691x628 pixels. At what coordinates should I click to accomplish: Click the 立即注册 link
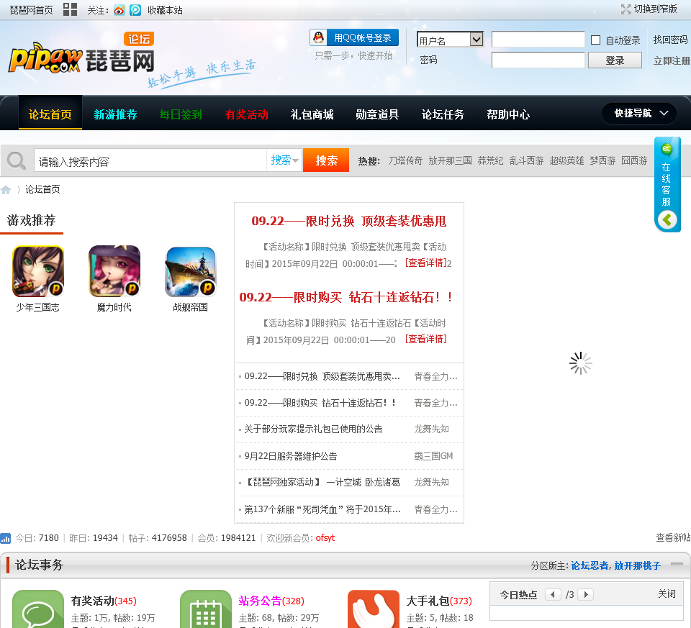(x=672, y=60)
